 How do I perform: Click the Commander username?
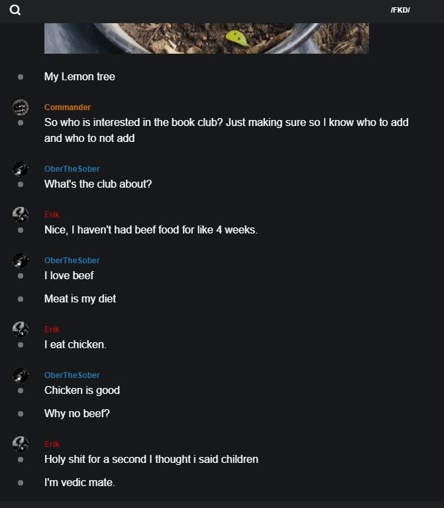(x=68, y=107)
